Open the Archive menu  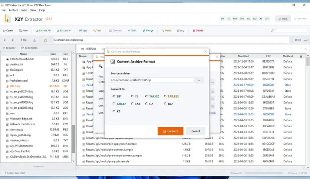click(13, 10)
